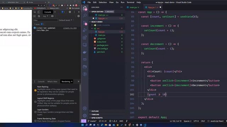Open Explorer more actions ellipsis
227x127 pixels.
[121, 7]
